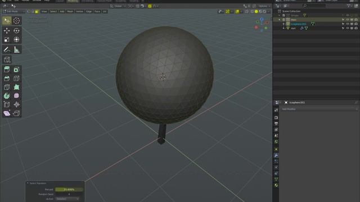The height and width of the screenshot is (202, 360).
Task: Open the View Layer properties tab
Action: tap(276, 130)
